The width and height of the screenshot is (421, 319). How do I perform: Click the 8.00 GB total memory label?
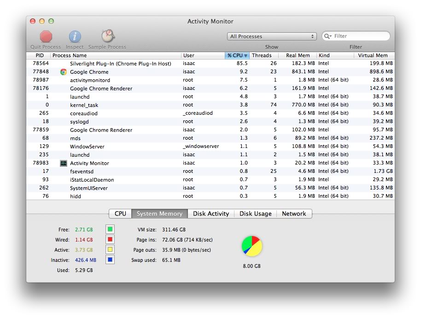coord(251,266)
